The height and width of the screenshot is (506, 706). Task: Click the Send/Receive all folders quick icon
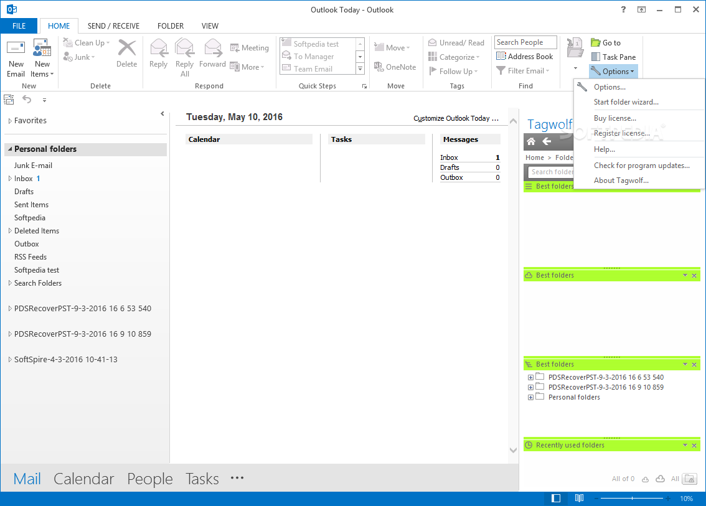9,100
